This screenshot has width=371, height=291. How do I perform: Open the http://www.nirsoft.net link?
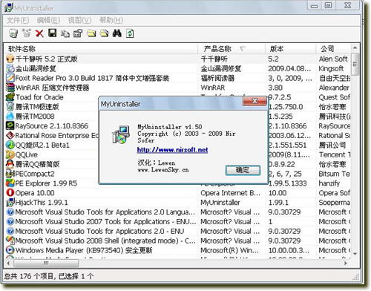[x=172, y=150]
